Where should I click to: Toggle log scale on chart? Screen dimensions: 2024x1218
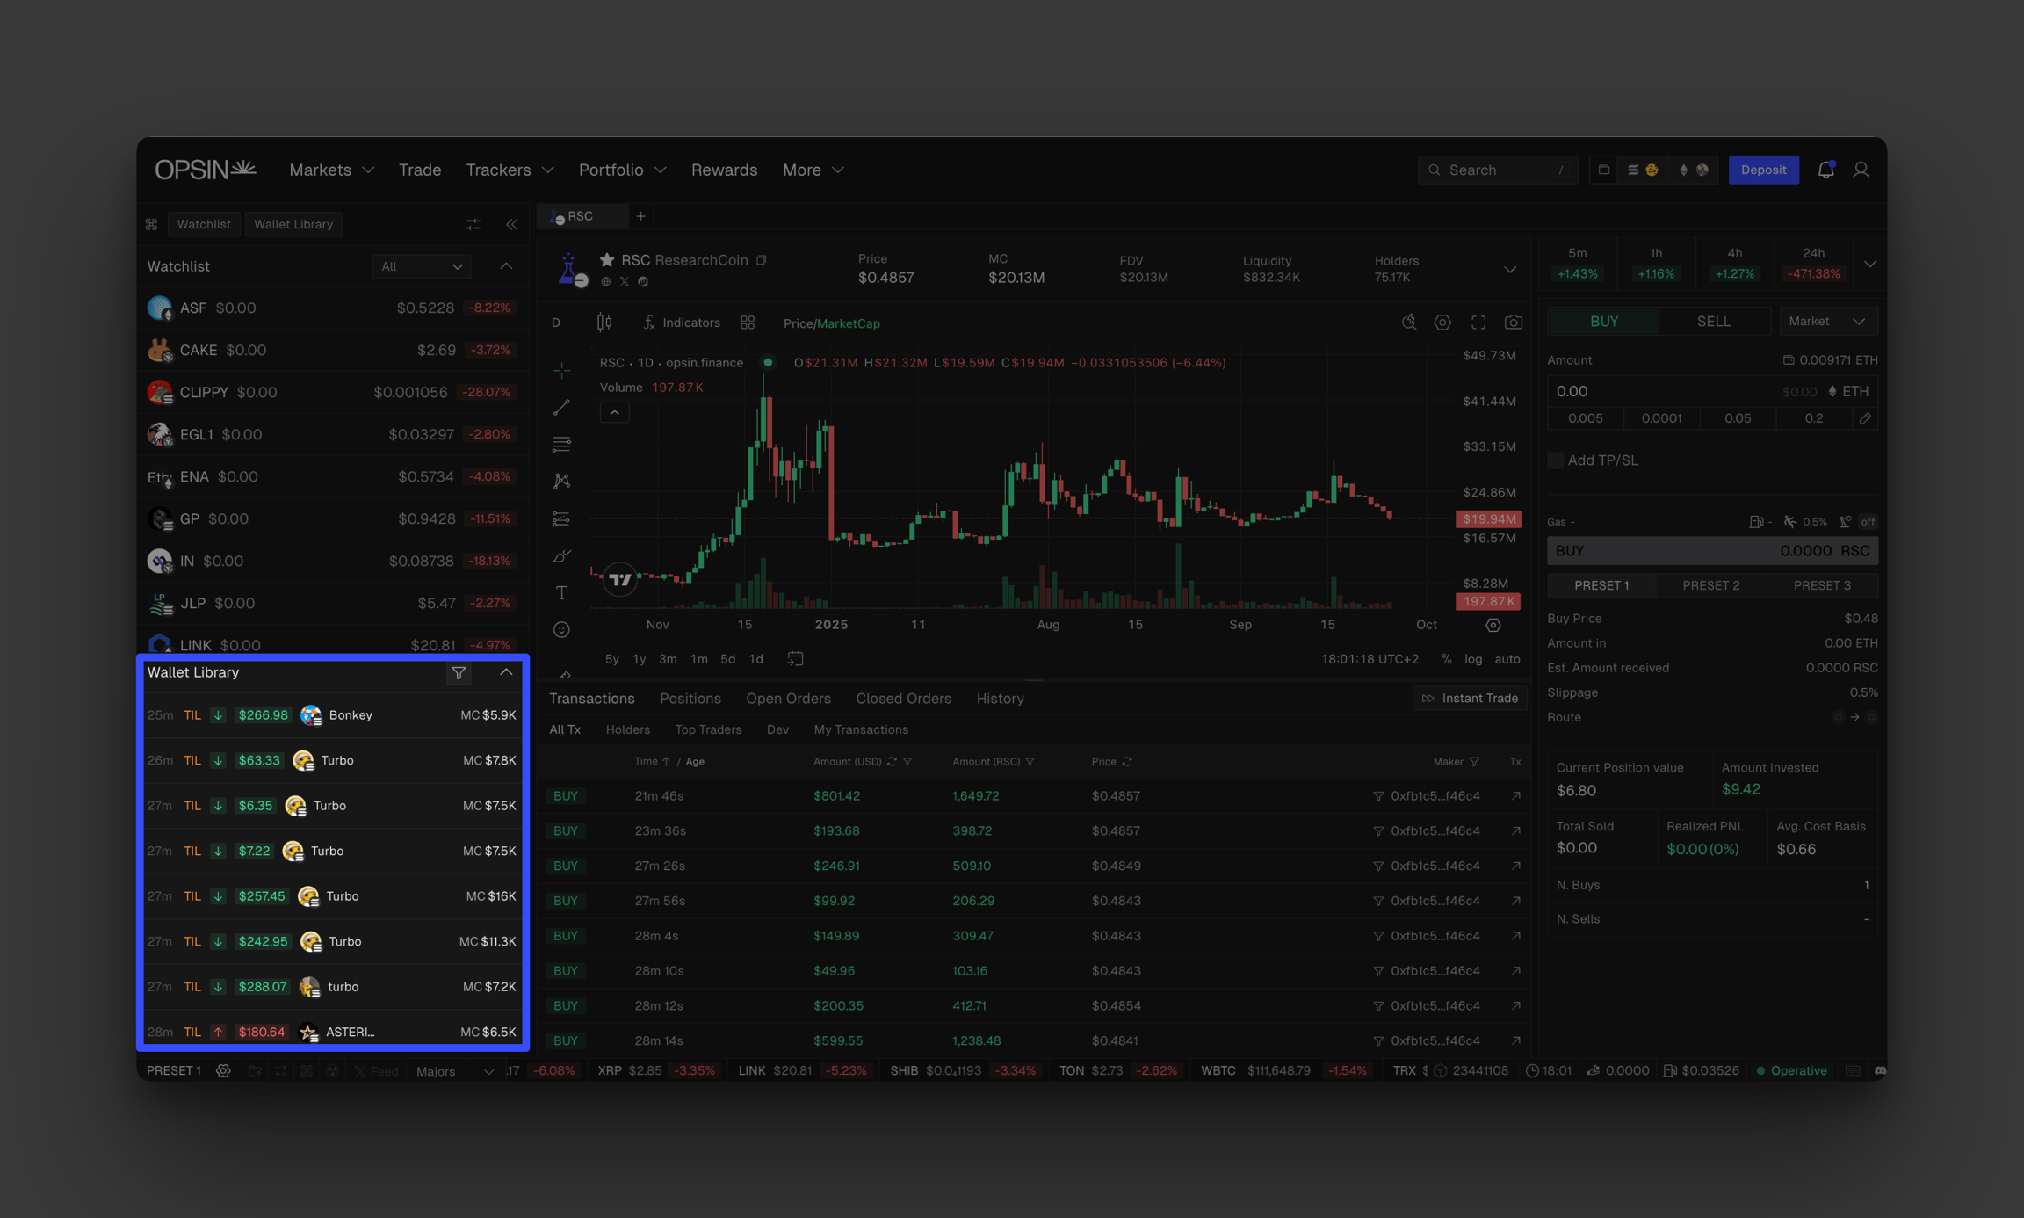1473,659
